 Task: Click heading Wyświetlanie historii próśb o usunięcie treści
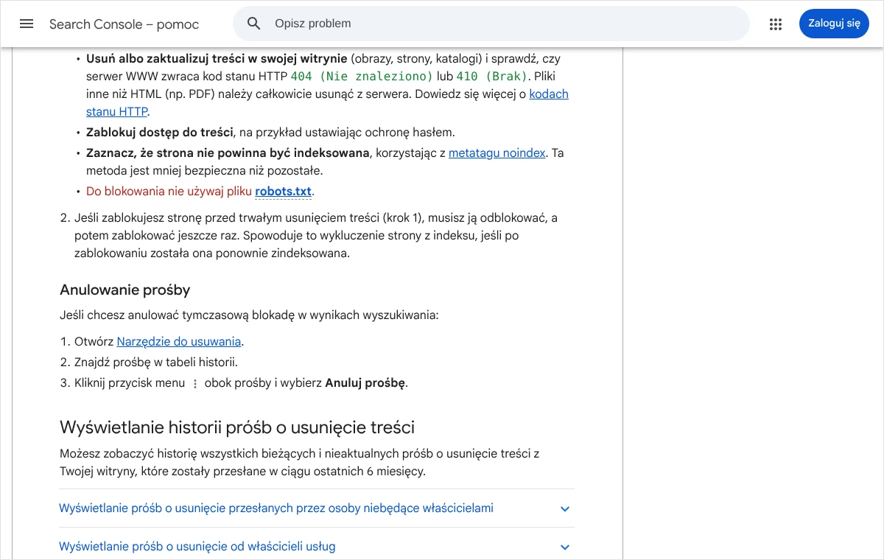237,427
